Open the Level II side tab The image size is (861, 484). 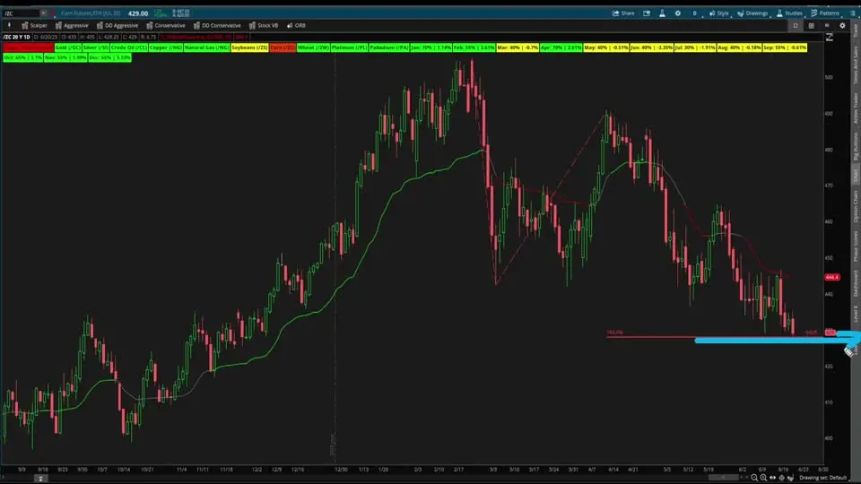tap(855, 315)
